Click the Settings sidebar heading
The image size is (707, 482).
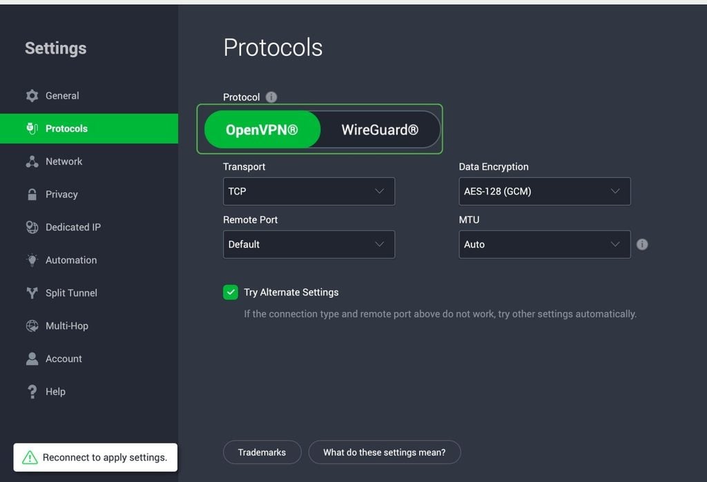[x=55, y=48]
